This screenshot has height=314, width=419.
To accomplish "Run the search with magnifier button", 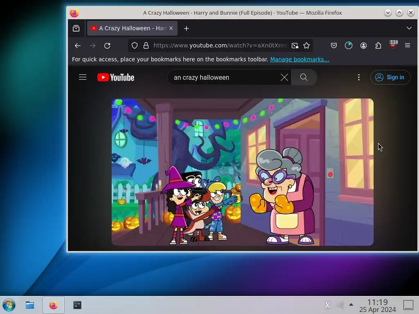I will [304, 77].
